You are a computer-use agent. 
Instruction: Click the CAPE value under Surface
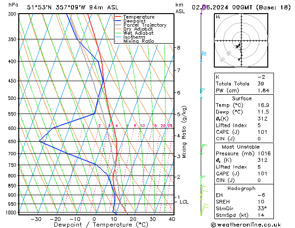point(263,132)
